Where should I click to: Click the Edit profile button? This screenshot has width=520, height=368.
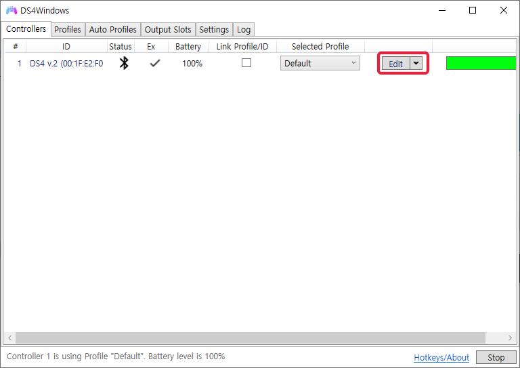[x=395, y=64]
